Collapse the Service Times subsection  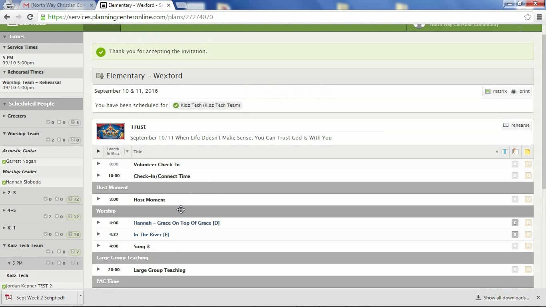point(4,47)
